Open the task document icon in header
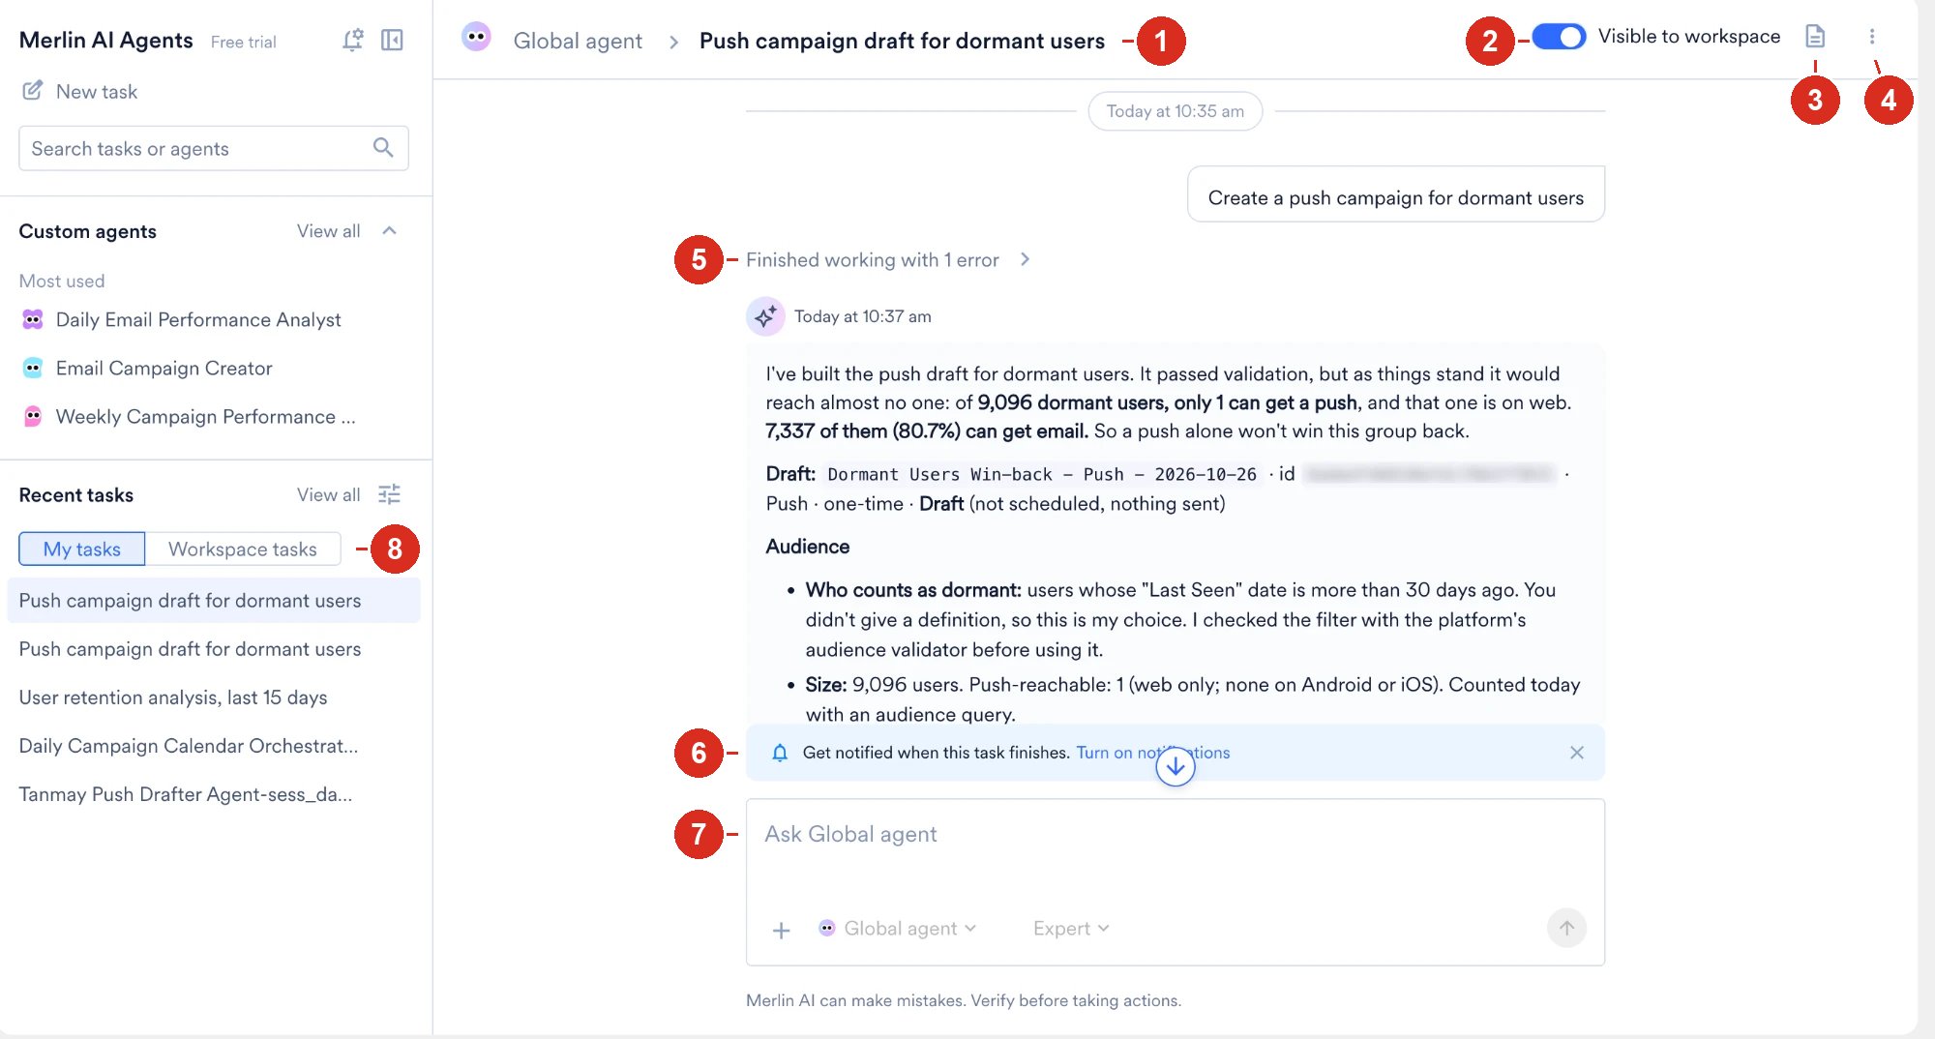 (x=1815, y=37)
